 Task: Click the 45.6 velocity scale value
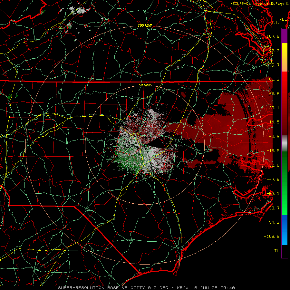(x=274, y=93)
